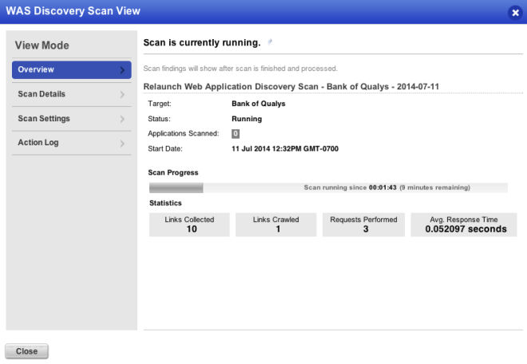Open the Scan Details view
The image size is (527, 364).
pyautogui.click(x=72, y=94)
